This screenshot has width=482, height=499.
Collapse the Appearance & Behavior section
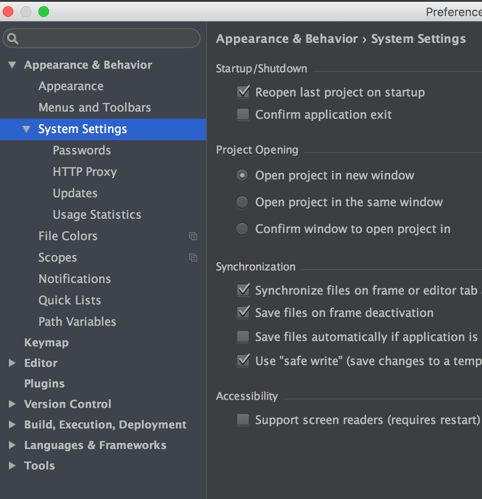tap(12, 65)
